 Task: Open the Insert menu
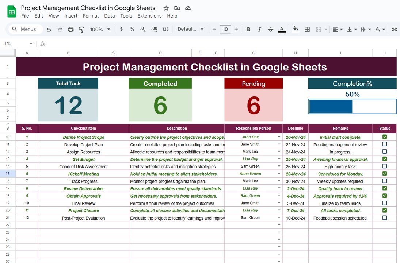click(71, 16)
